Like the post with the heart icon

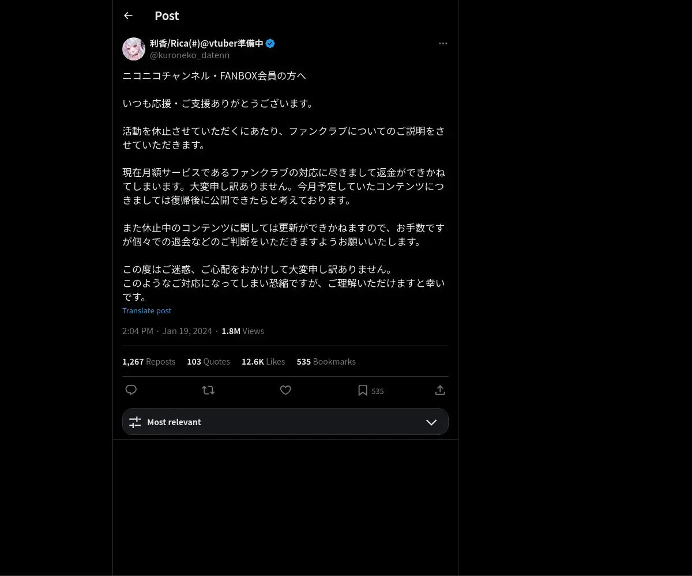(285, 391)
